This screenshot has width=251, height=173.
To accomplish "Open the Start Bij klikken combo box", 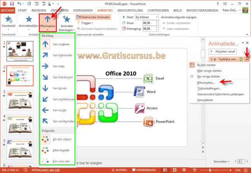I will click(147, 17).
